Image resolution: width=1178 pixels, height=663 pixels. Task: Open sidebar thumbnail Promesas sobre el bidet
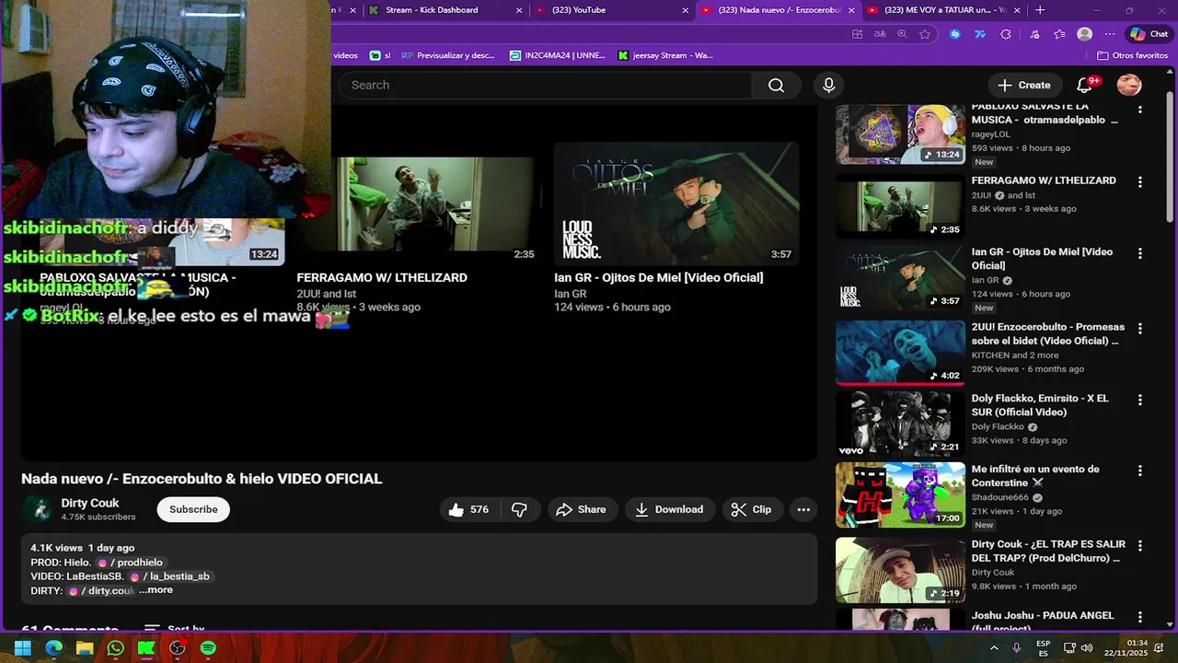click(900, 351)
